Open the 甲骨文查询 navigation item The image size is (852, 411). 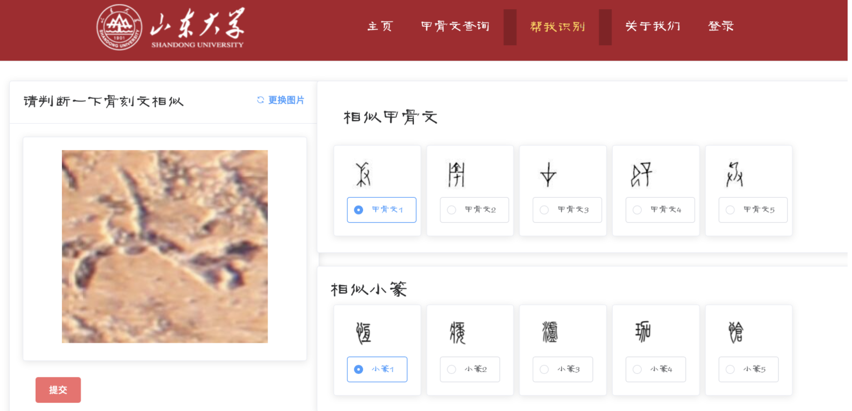(455, 26)
